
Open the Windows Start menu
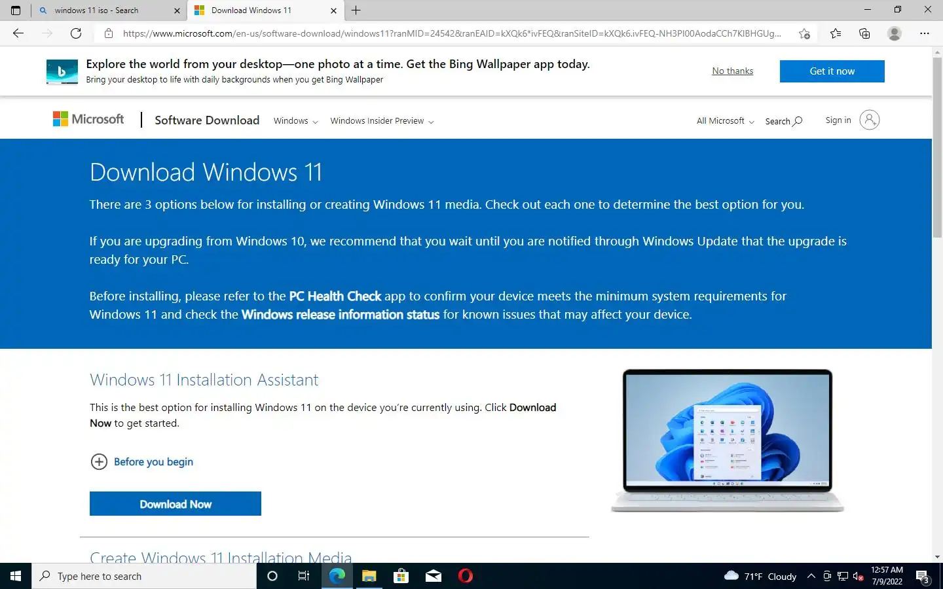(x=16, y=576)
